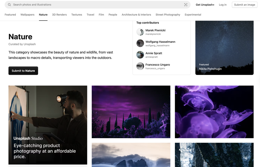Click Submit an image button

pos(245,5)
